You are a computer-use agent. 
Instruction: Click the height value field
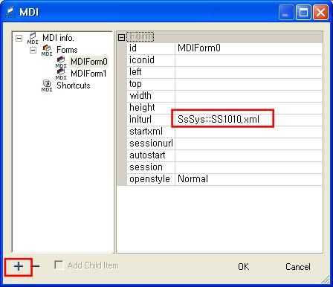point(249,108)
